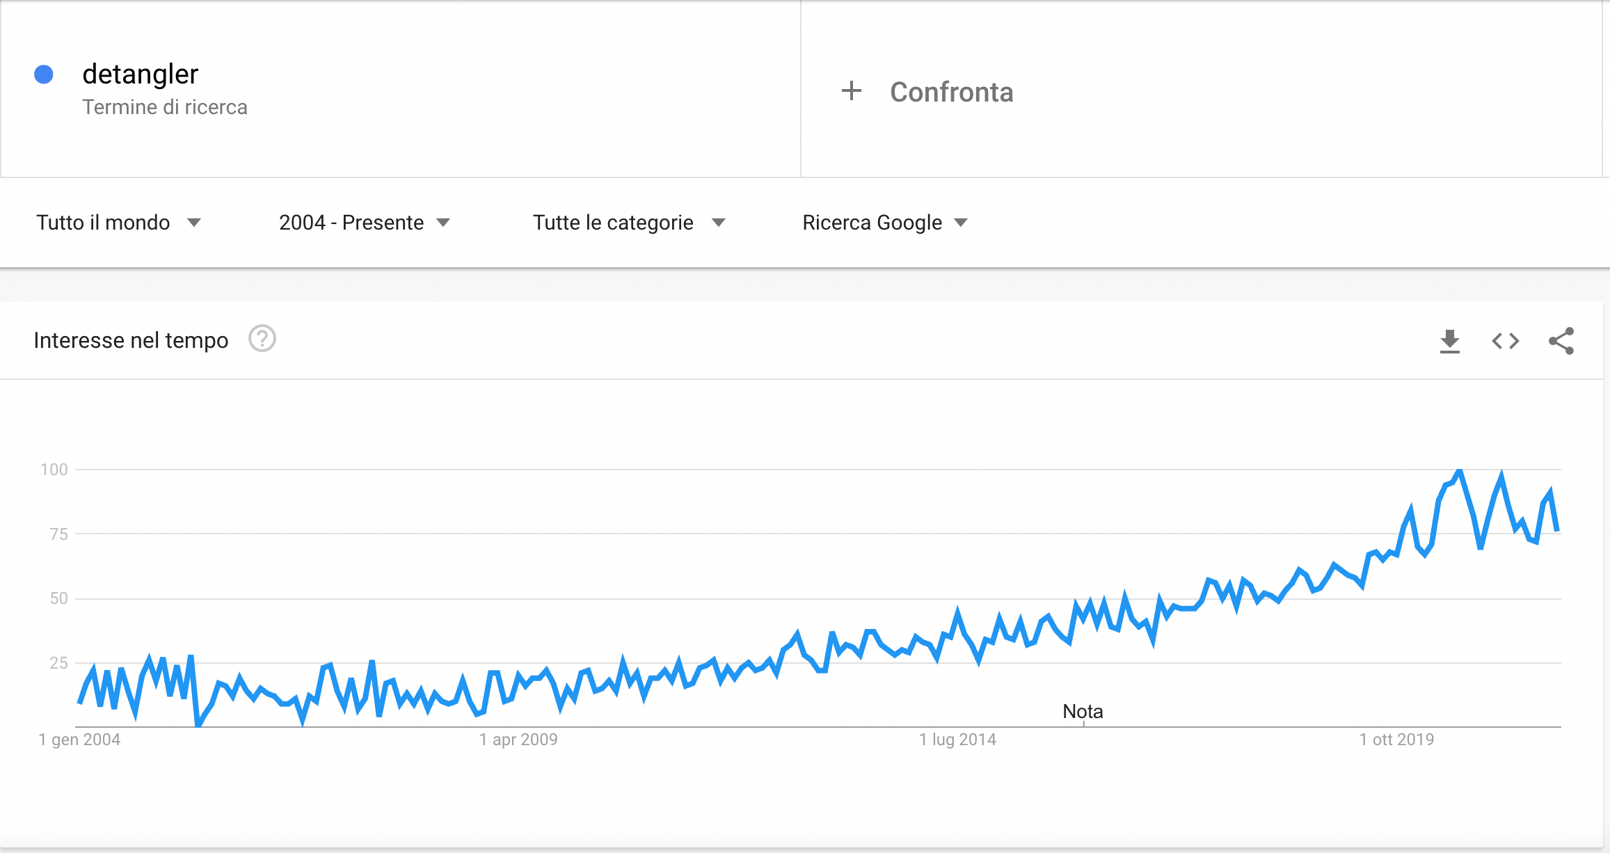Click the blue dot next to detangler

pyautogui.click(x=44, y=74)
